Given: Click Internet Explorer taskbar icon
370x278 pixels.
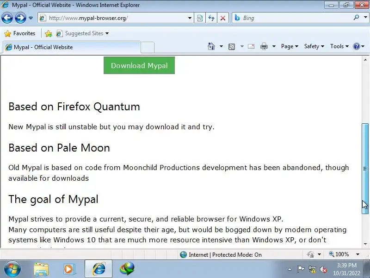Looking at the screenshot, I should click(99, 269).
